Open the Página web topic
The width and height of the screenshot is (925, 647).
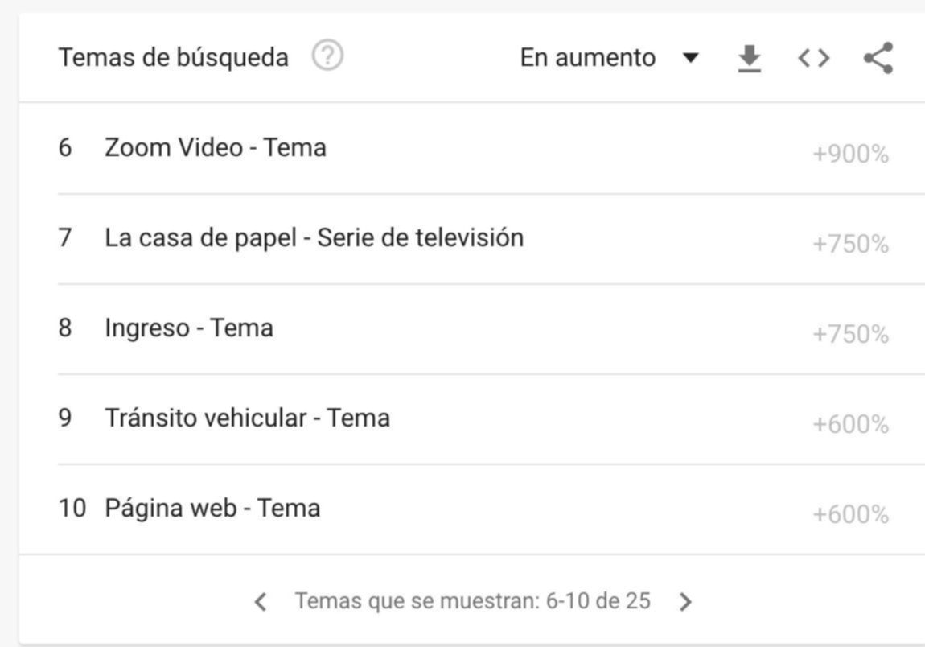tap(212, 509)
